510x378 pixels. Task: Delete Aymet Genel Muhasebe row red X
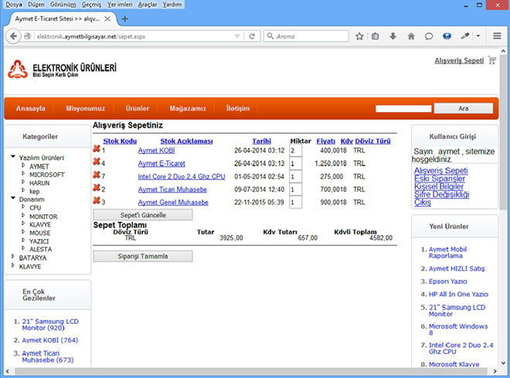(97, 201)
